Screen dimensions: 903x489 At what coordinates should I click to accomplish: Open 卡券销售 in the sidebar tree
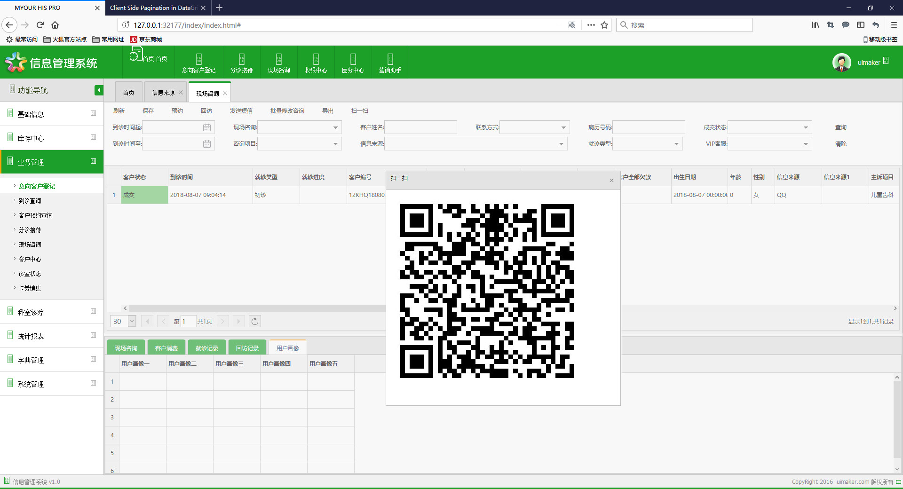coord(30,288)
